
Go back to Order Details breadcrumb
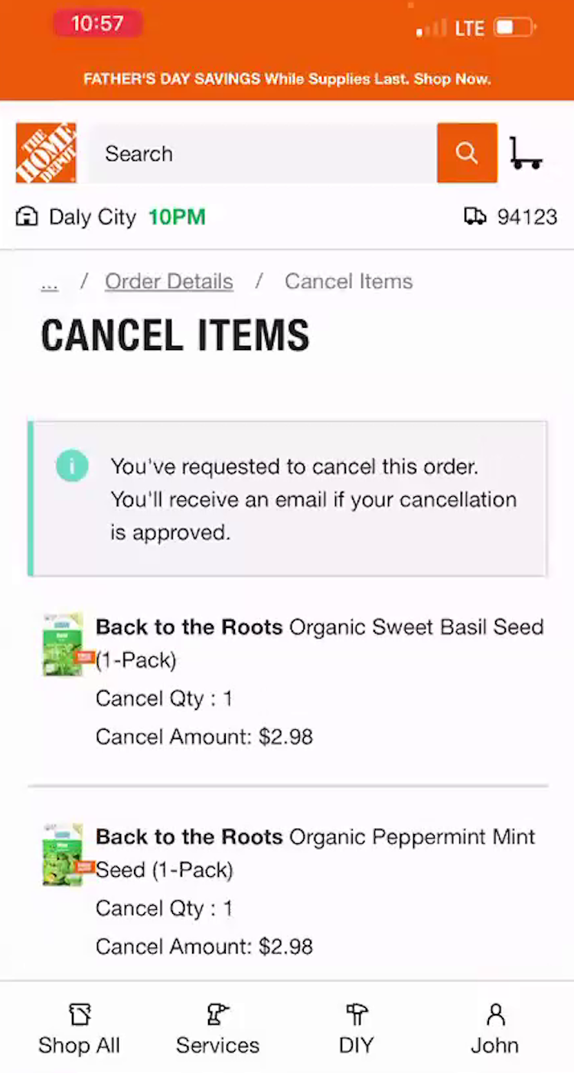[x=168, y=282]
